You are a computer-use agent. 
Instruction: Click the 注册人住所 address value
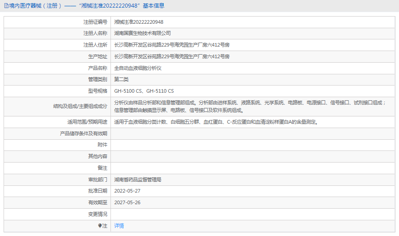click(172, 45)
